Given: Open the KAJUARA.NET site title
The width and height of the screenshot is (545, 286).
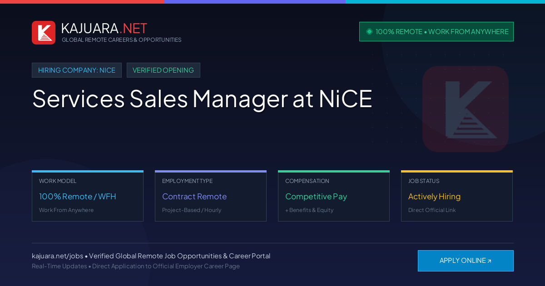Looking at the screenshot, I should (104, 28).
